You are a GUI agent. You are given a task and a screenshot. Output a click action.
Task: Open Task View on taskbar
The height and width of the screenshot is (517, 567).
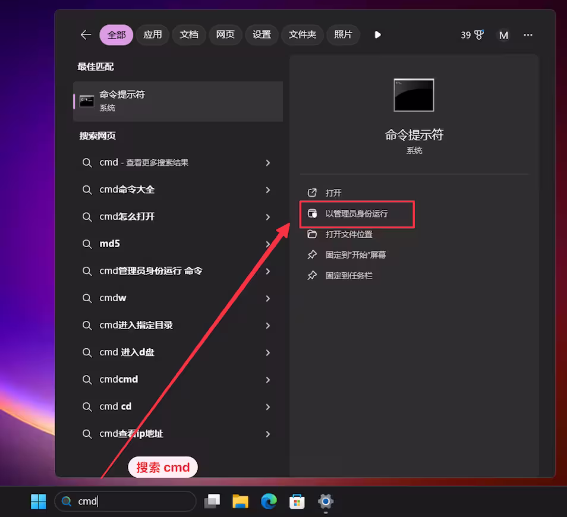coord(212,502)
